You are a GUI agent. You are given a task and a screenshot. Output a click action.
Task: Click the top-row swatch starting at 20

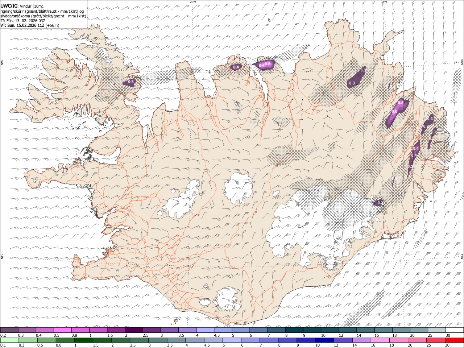click(x=419, y=330)
